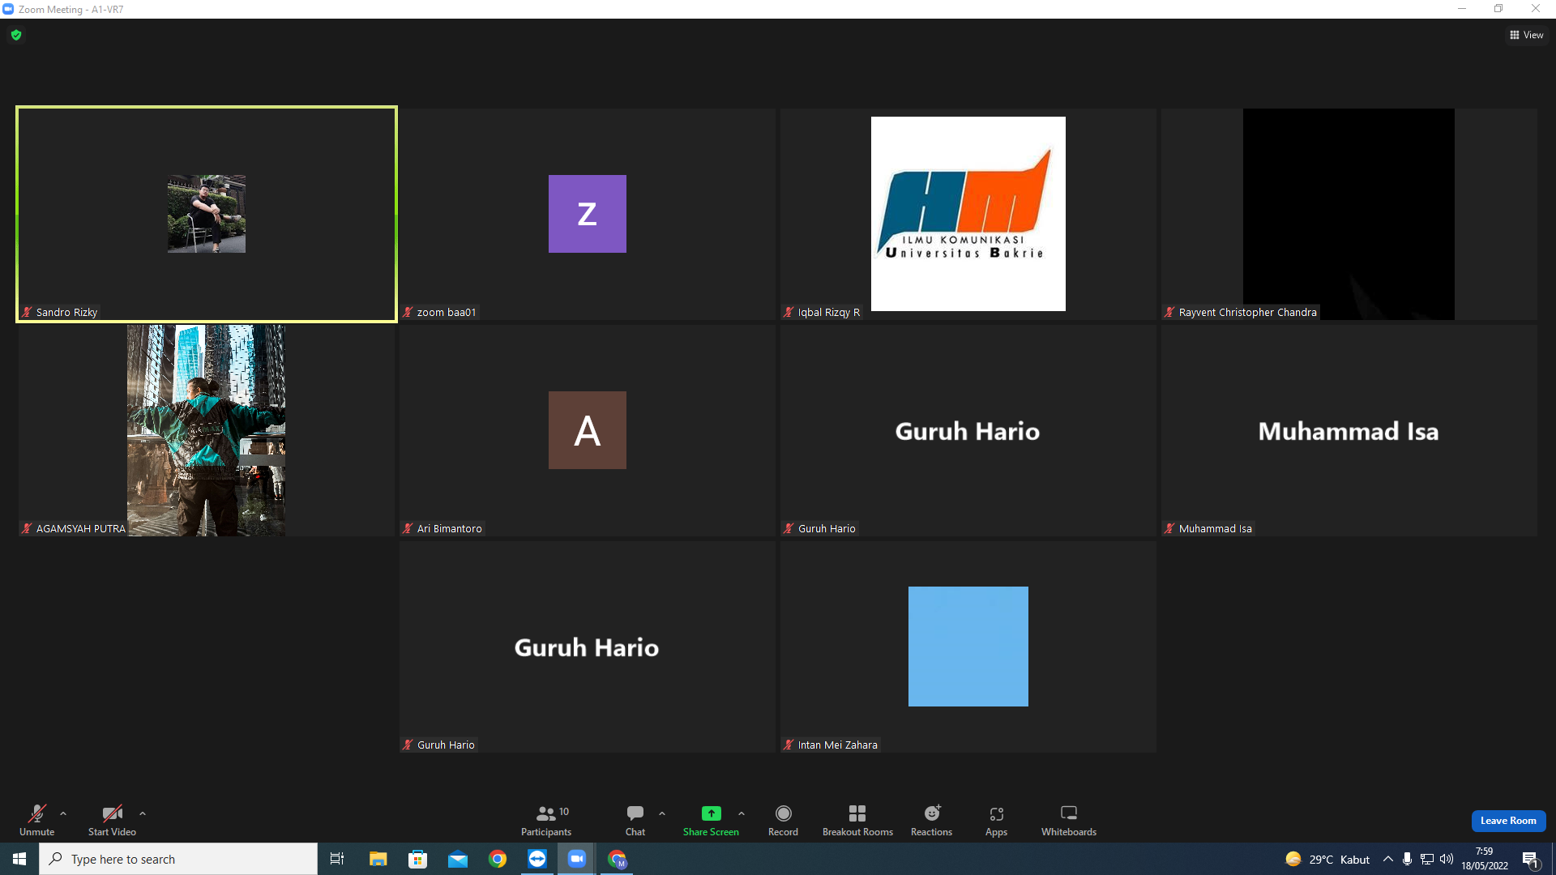Click the green Share Screen icon

[x=711, y=813]
